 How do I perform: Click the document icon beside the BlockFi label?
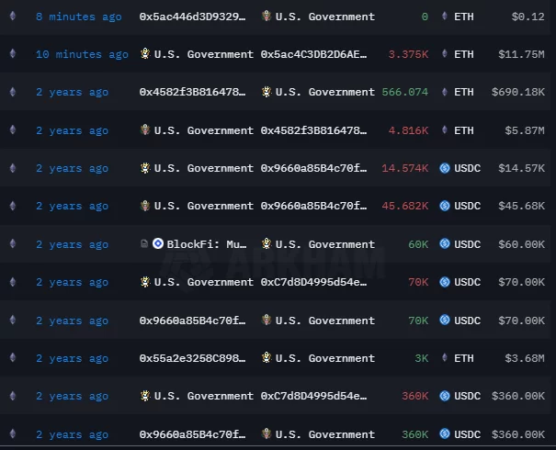pyautogui.click(x=144, y=244)
